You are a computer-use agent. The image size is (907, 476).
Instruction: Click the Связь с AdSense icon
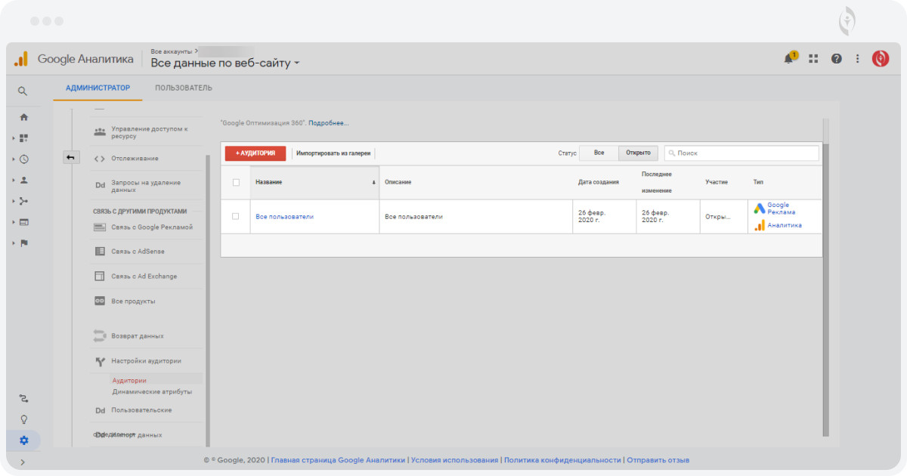(100, 251)
